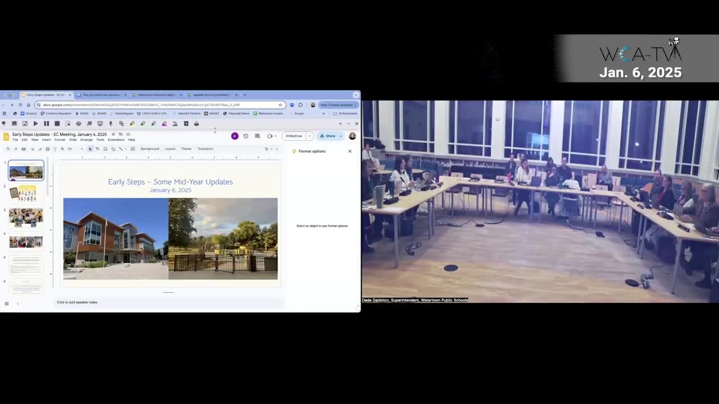The image size is (719, 404).
Task: Open the Arrange menu
Action: (86, 140)
